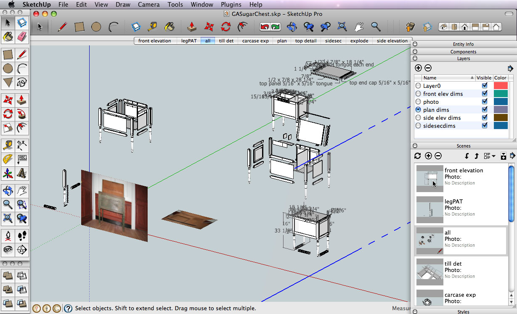Expand the Components panel
517x314 pixels.
tap(463, 52)
